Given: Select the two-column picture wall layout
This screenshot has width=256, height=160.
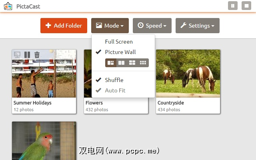Looking at the screenshot, I should (121, 63).
